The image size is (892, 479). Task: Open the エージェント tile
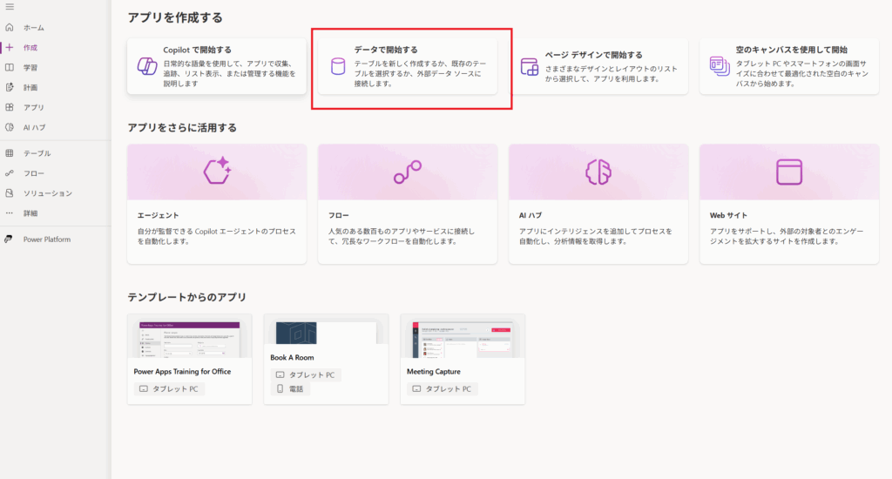217,204
